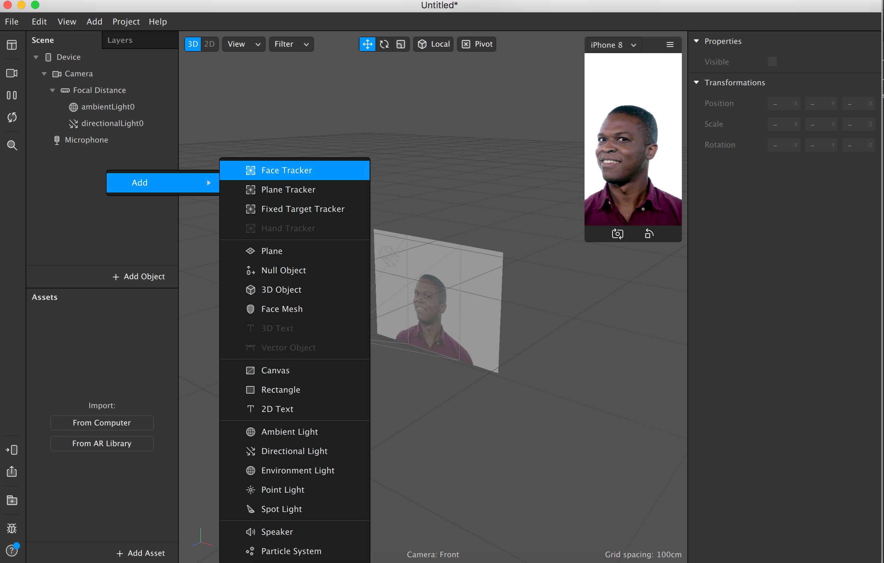Viewport: 884px width, 563px height.
Task: Open the Filter dropdown
Action: [291, 44]
